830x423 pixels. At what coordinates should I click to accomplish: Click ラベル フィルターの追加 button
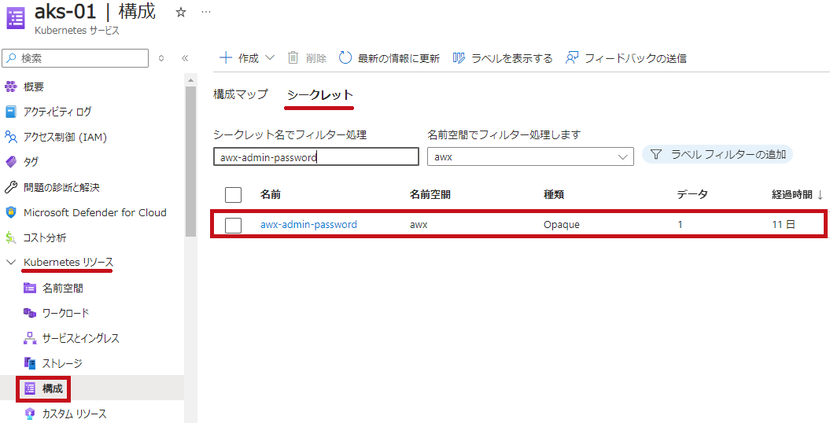[x=717, y=154]
